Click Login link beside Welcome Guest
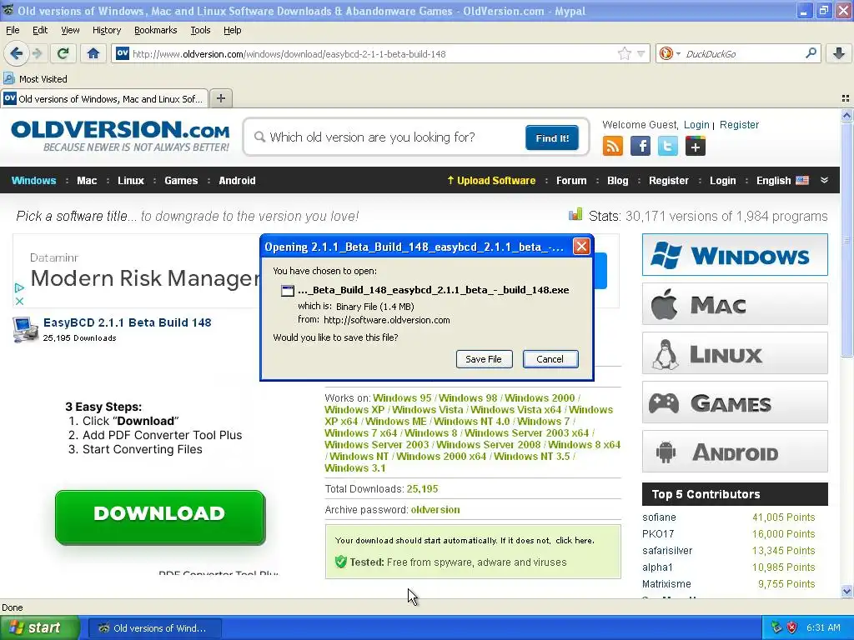854x640 pixels. point(696,125)
